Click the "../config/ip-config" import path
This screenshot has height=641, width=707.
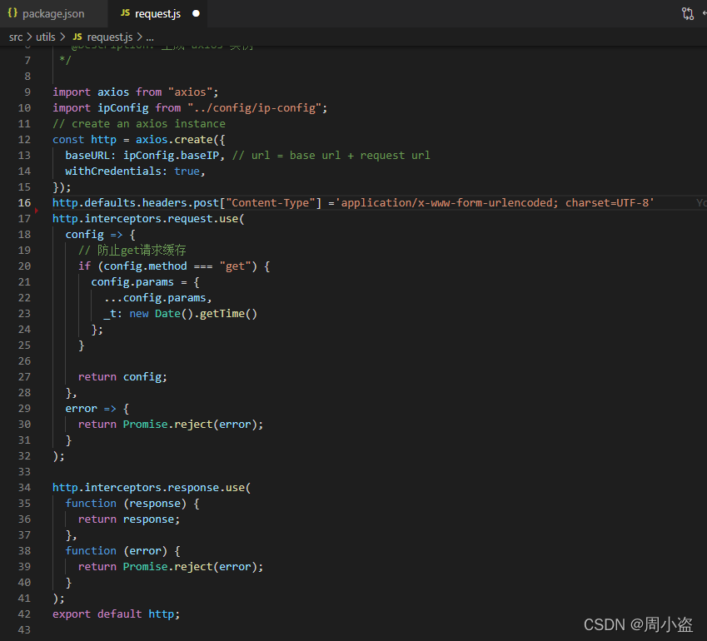click(254, 108)
